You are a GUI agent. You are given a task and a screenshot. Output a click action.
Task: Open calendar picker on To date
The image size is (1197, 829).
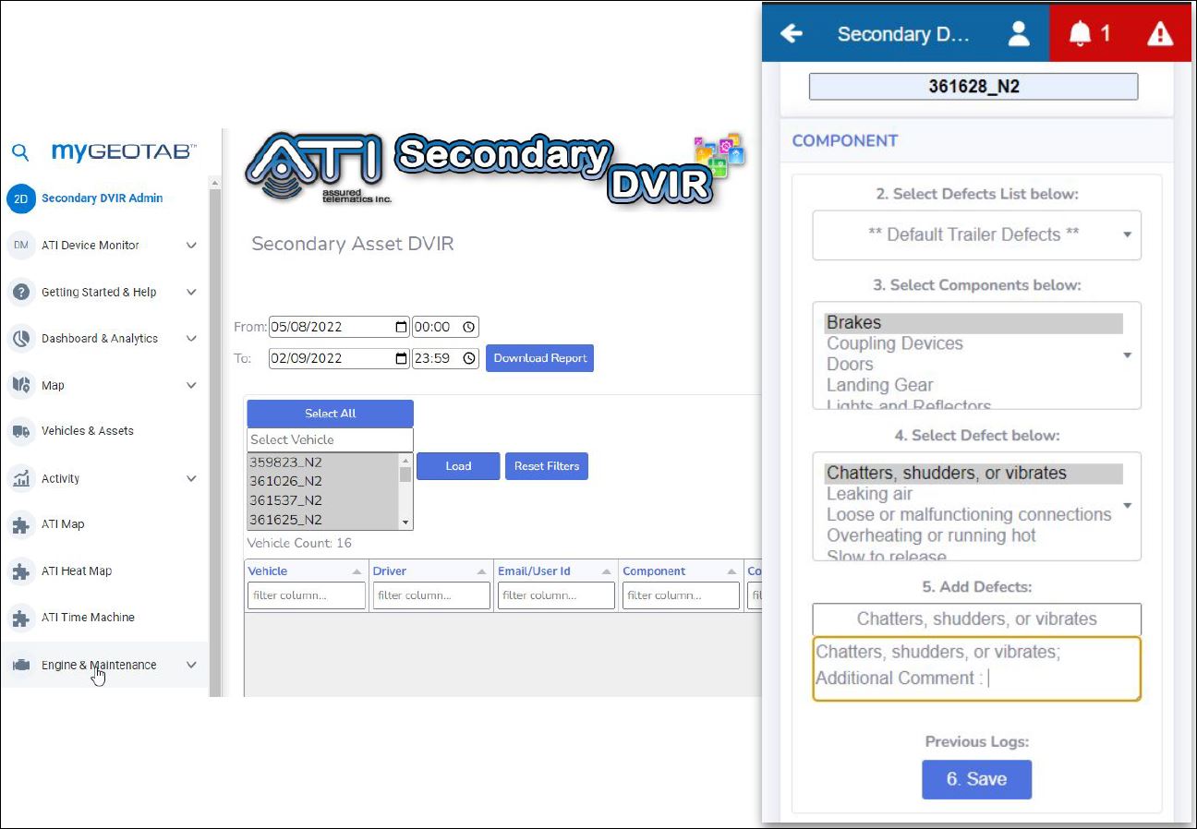click(401, 358)
